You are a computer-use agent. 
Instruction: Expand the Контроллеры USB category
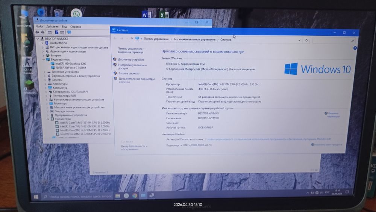(x=46, y=96)
